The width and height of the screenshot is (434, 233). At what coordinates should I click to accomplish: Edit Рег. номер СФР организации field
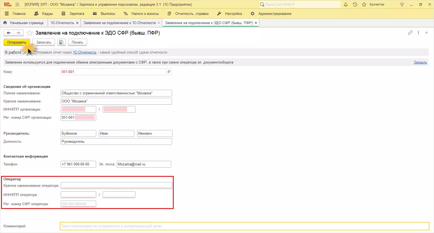click(x=78, y=118)
